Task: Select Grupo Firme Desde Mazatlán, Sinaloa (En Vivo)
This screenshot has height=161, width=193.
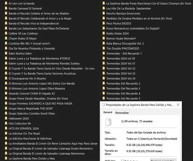Action: 38,99
